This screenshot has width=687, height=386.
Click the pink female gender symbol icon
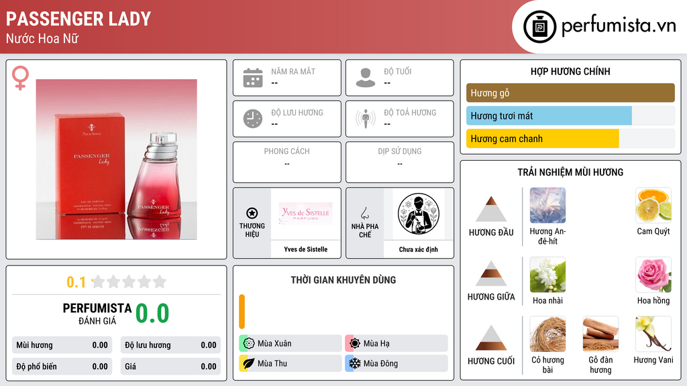[20, 78]
